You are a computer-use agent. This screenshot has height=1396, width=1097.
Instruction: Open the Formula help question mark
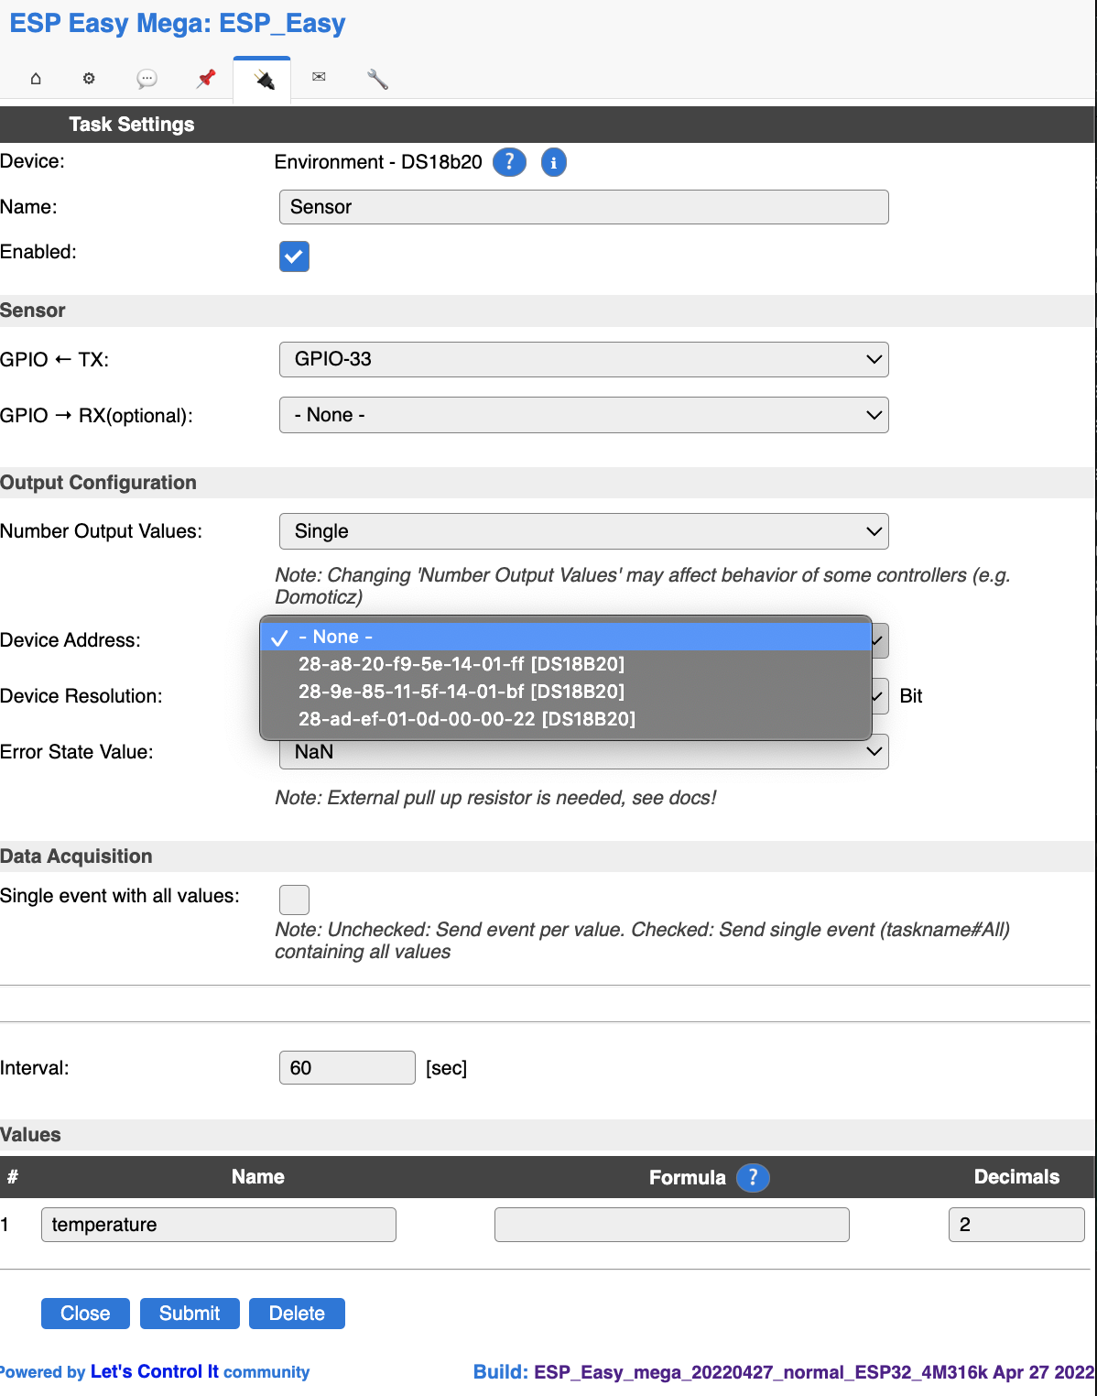[752, 1178]
